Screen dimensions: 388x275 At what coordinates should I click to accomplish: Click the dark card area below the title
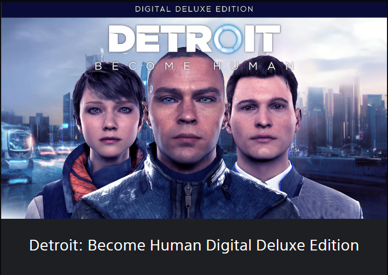(x=194, y=265)
